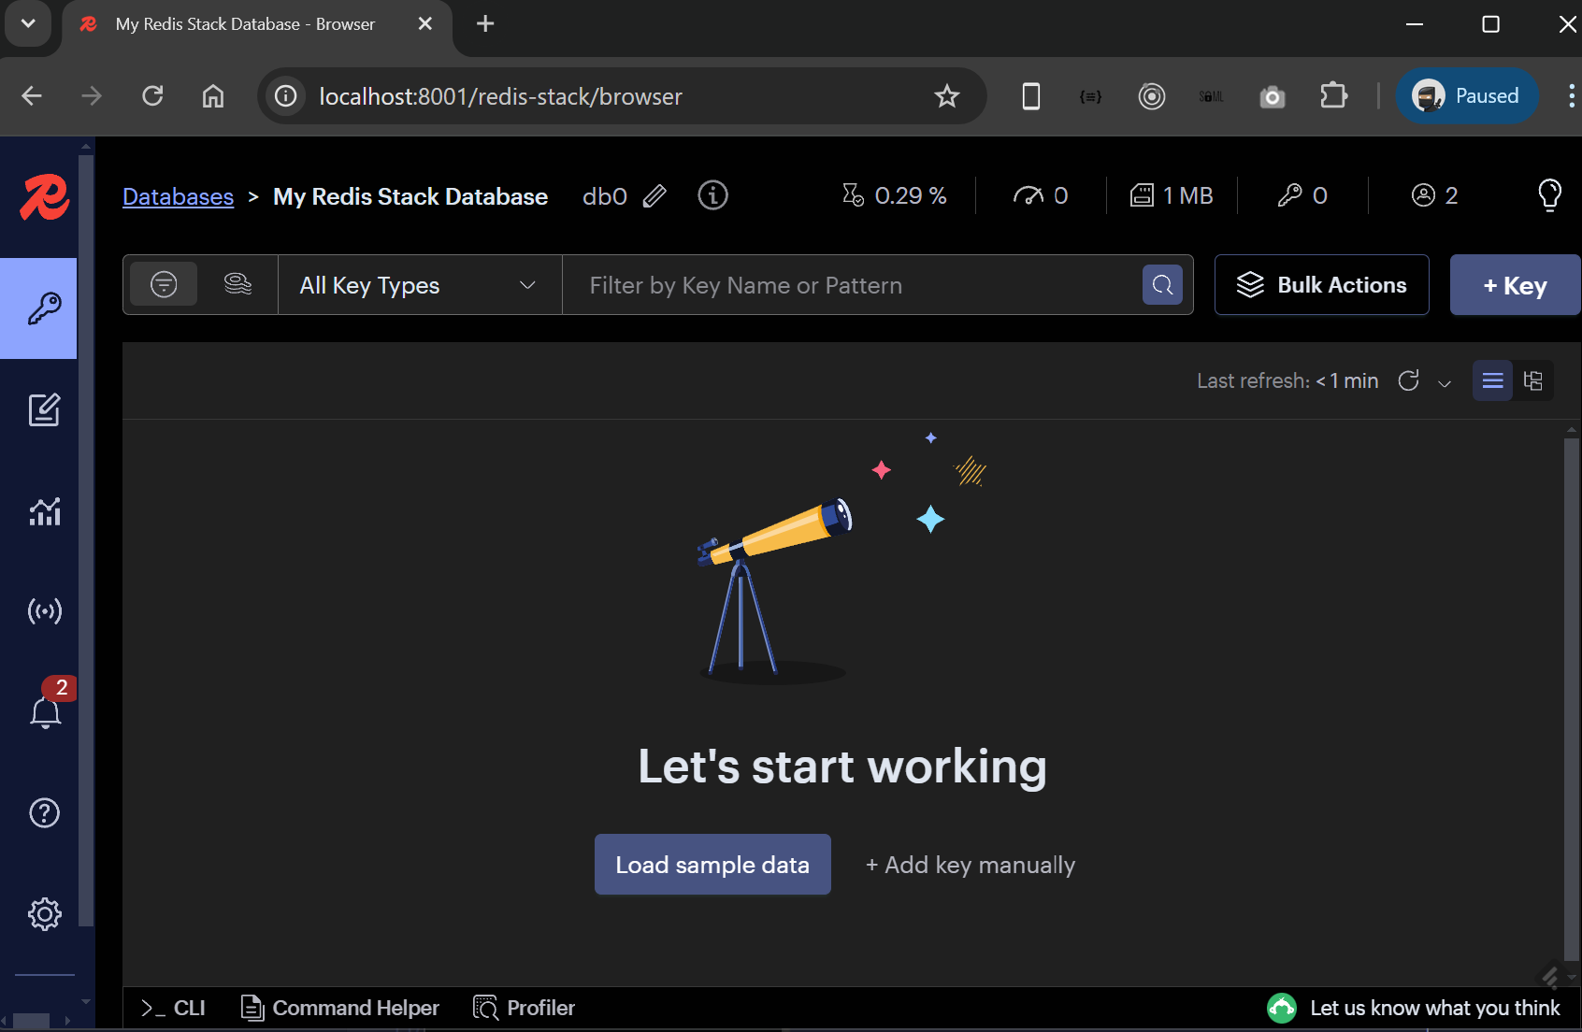
Task: Open the browser extensions puzzle icon
Action: (x=1333, y=96)
